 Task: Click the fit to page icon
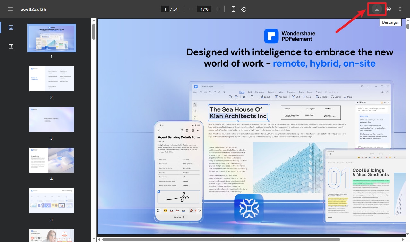pos(234,9)
